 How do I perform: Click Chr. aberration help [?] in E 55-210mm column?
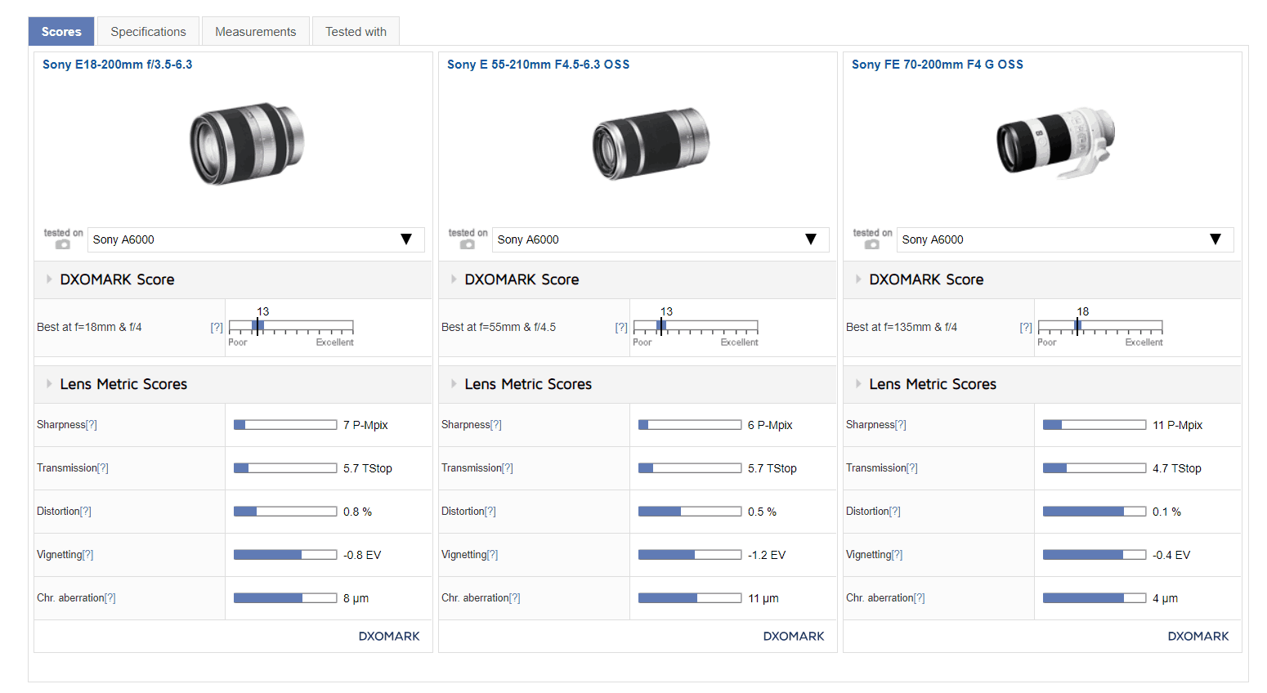(x=515, y=598)
